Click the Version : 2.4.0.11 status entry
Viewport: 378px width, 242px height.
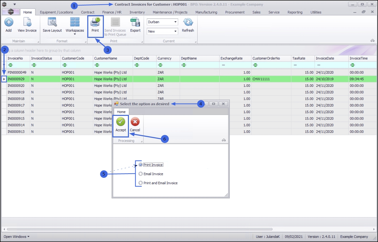pos(321,236)
